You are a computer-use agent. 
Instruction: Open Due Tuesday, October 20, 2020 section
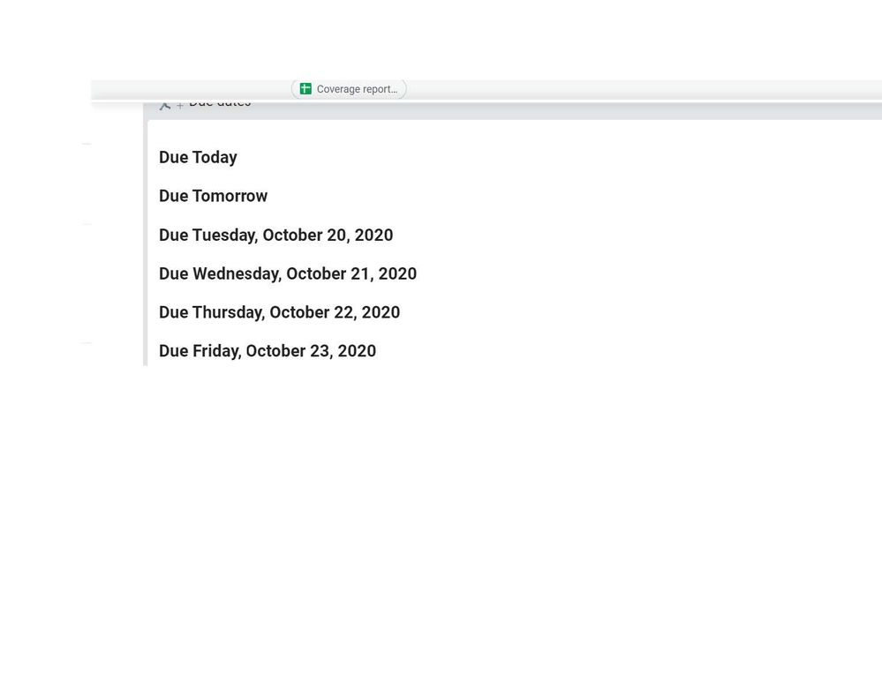click(x=275, y=235)
